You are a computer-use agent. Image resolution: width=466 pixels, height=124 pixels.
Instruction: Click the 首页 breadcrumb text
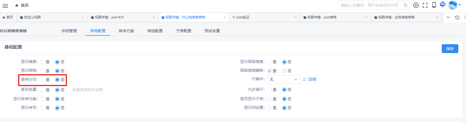[x=25, y=5]
